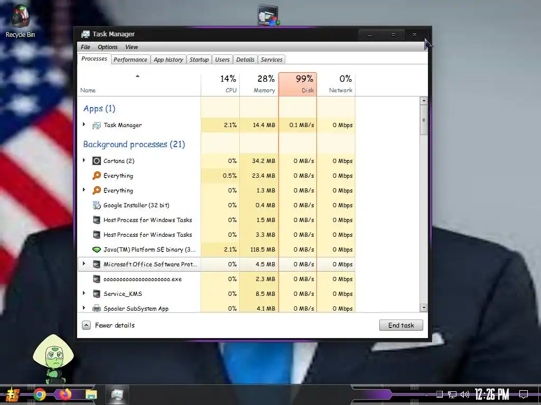Select the Processes tab
Screen dimensions: 541x405
point(94,59)
